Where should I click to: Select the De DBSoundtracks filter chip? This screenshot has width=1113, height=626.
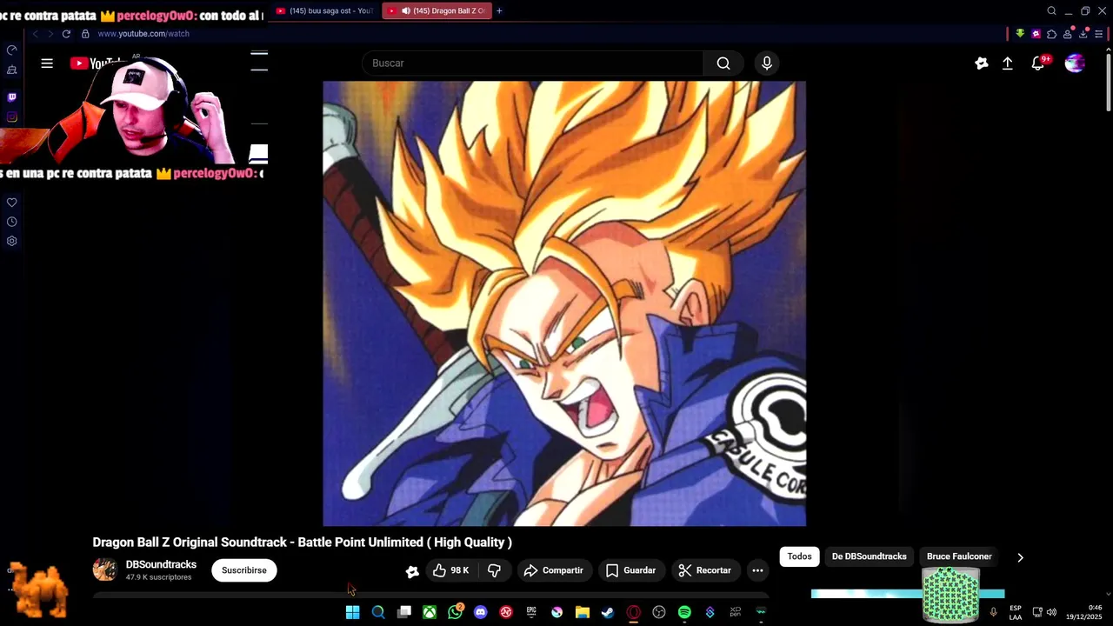pos(869,556)
